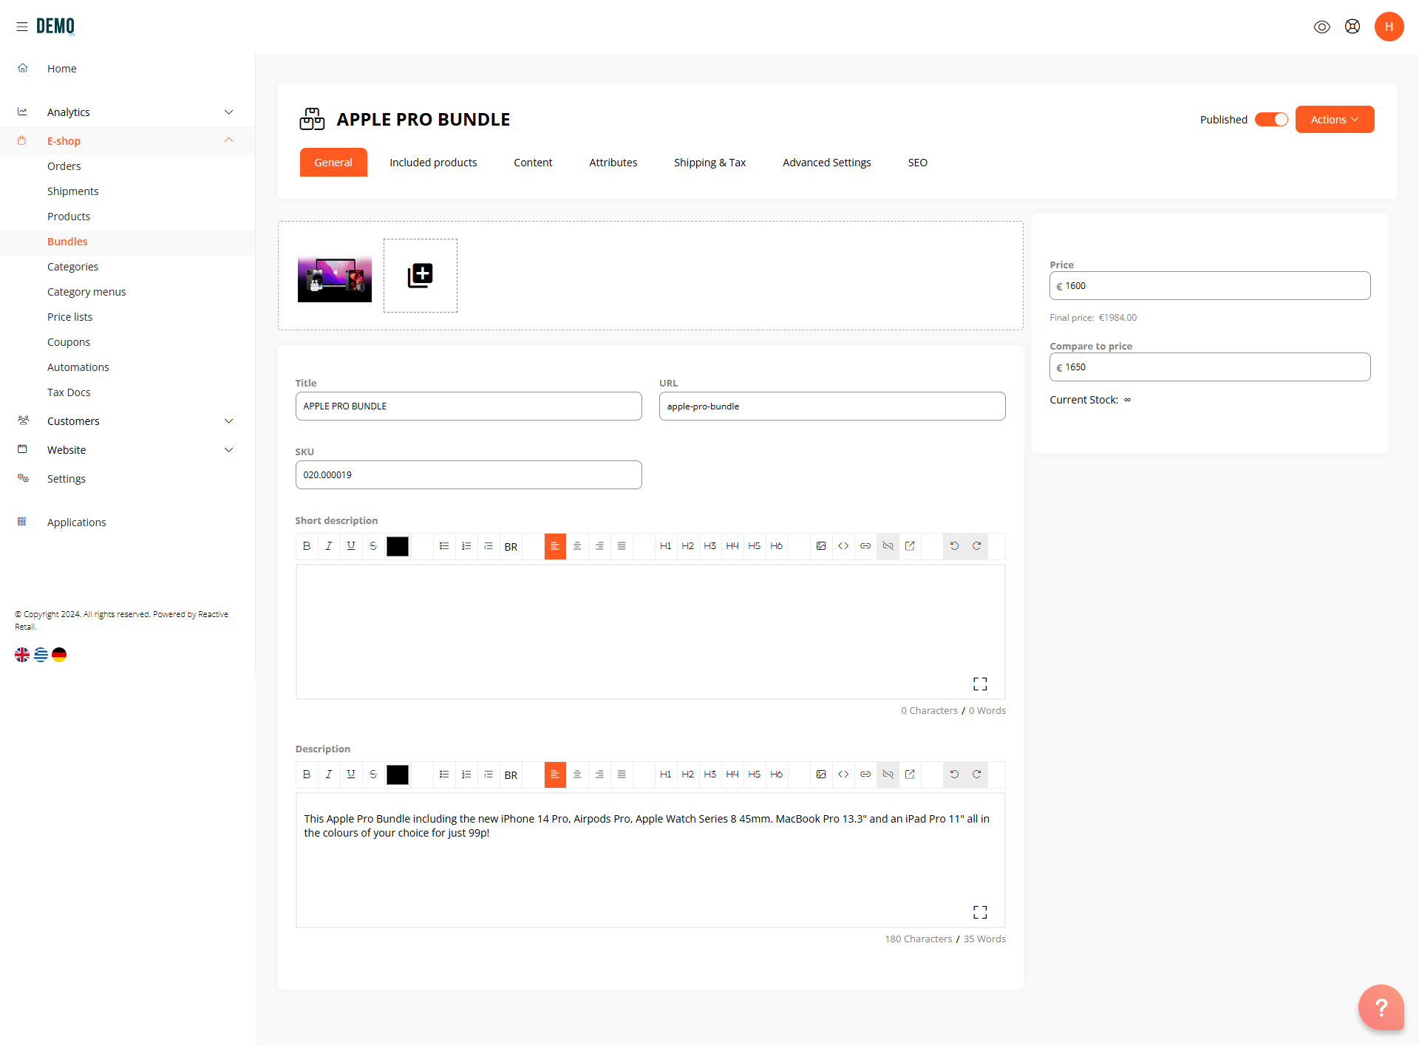1419x1045 pixels.
Task: Toggle left align in Short description toolbar
Action: (x=555, y=546)
